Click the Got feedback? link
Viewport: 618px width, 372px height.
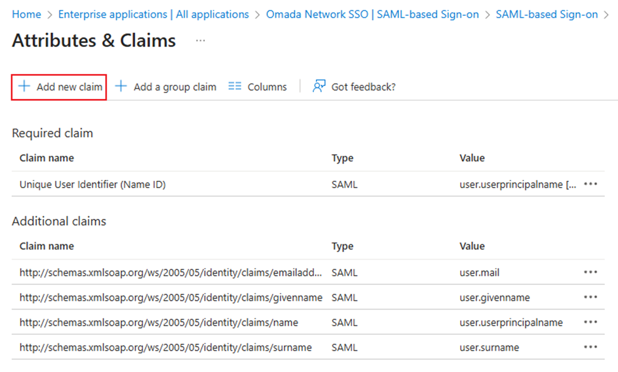pos(363,86)
